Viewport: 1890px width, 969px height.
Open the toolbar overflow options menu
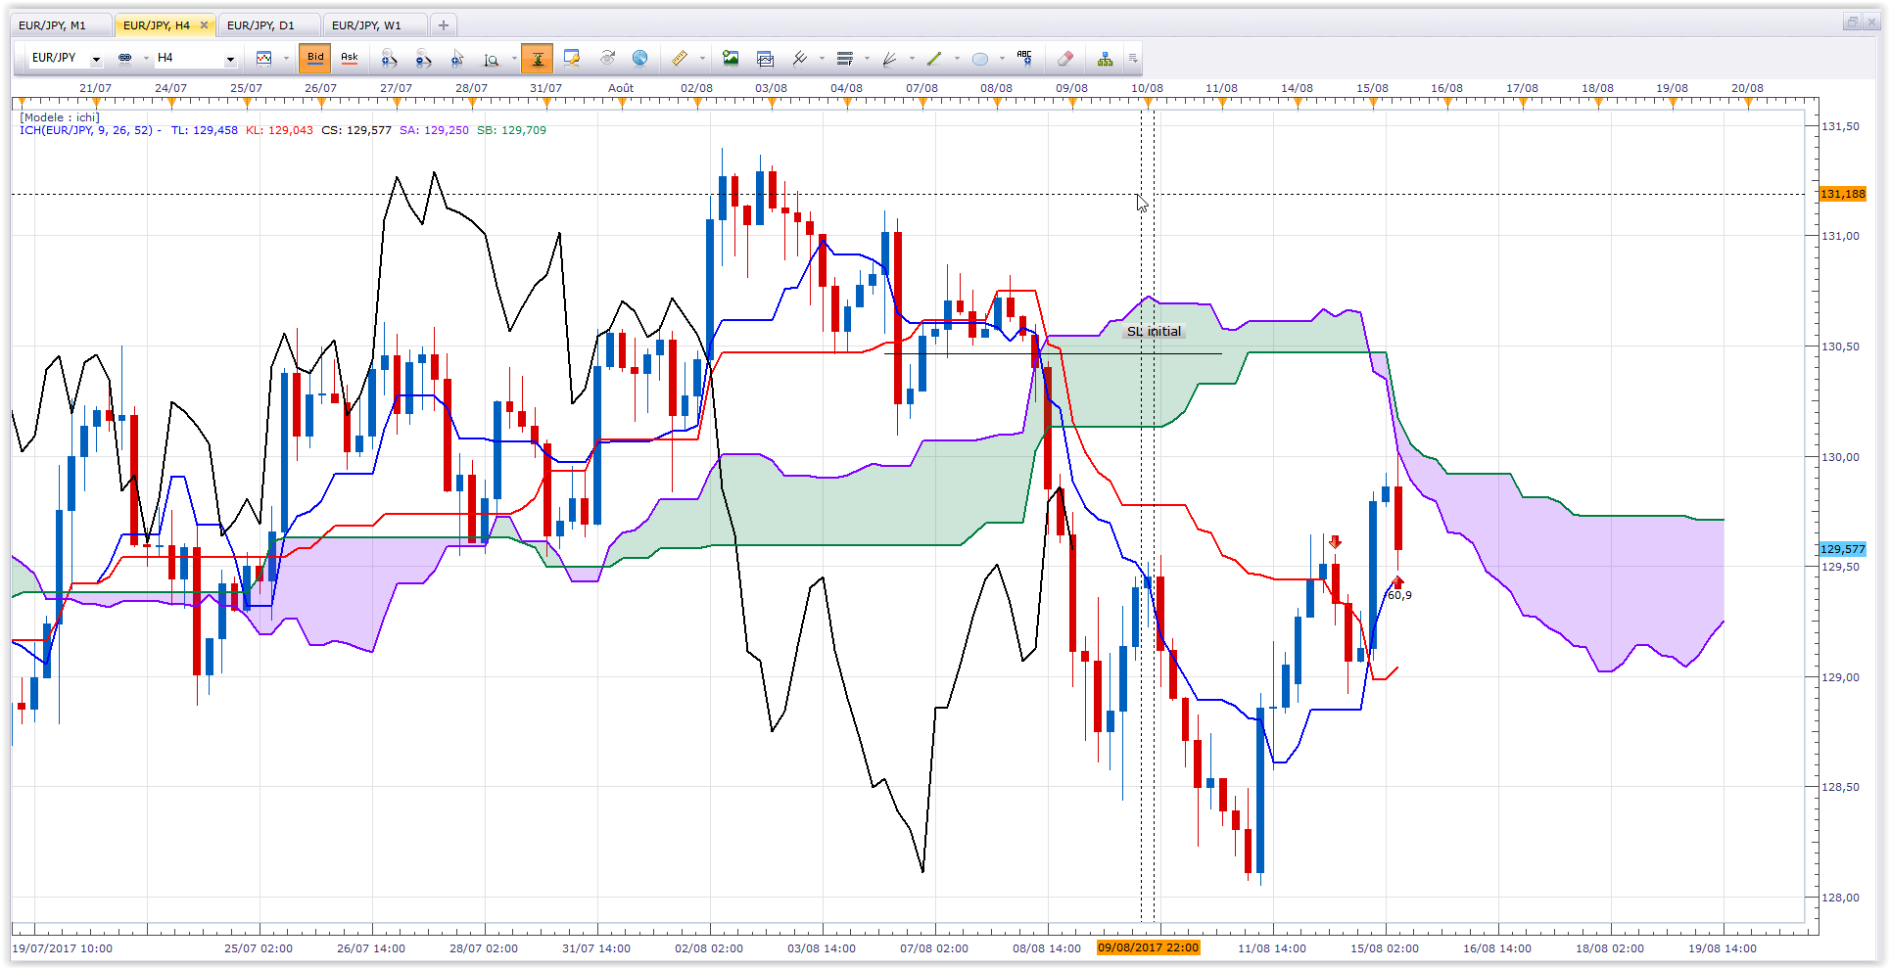click(x=1133, y=59)
